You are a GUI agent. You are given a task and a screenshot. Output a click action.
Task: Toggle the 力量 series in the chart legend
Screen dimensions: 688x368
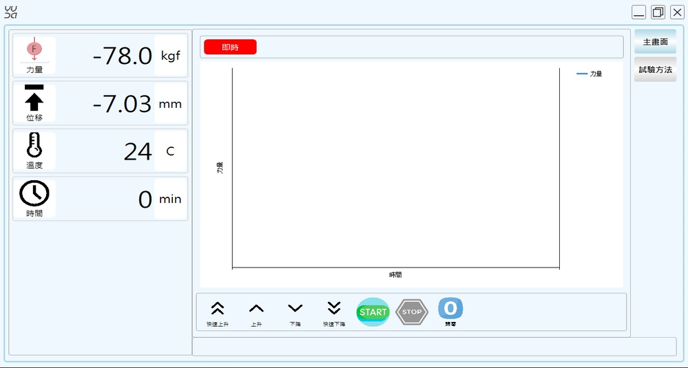coord(590,74)
